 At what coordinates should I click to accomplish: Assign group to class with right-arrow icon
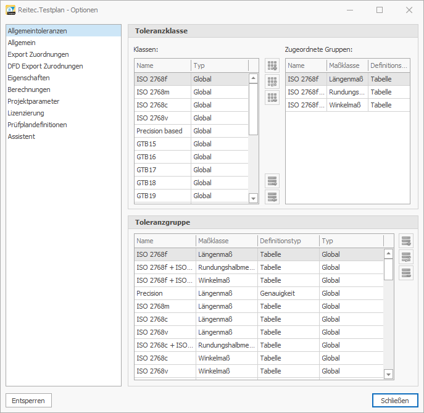point(272,181)
